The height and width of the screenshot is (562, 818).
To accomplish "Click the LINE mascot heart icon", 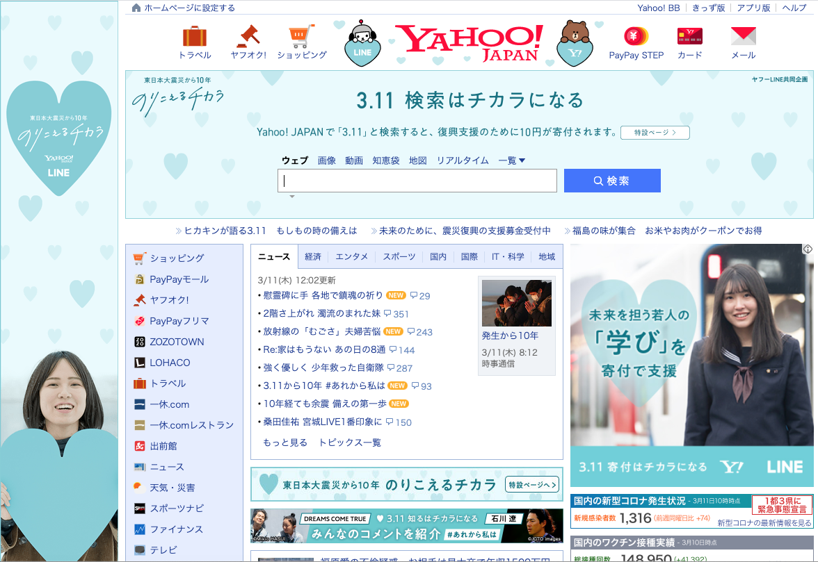I will tap(362, 44).
